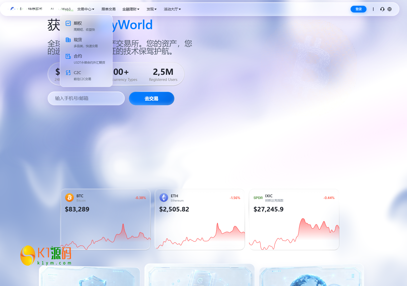Open the IXIC index price chart
Image resolution: width=407 pixels, height=286 pixels.
point(294,234)
